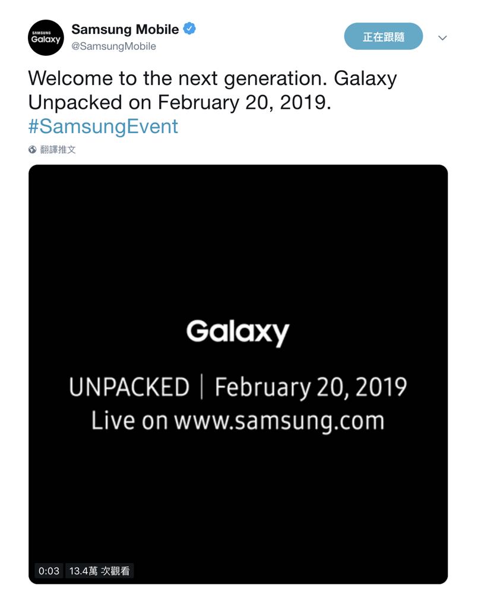Click the tweet line 'Unpacked on February 20, 2019.'
Image resolution: width=478 pixels, height=594 pixels.
pos(179,103)
